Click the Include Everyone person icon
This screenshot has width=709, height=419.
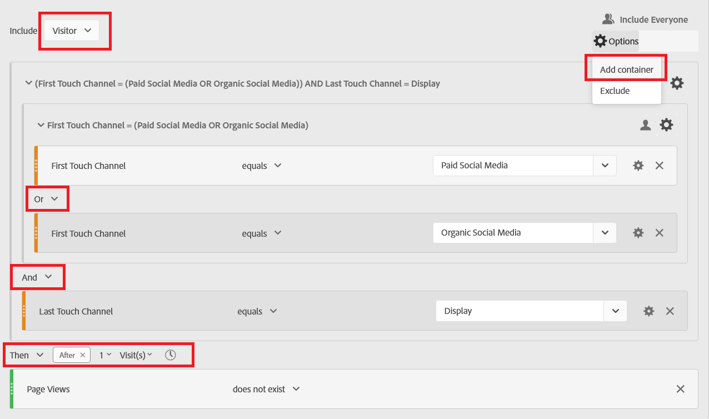pyautogui.click(x=608, y=18)
